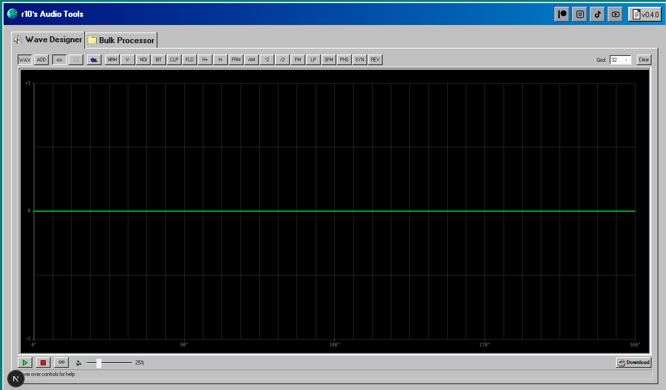Download the designed wave
666x390 pixels.
pos(634,362)
